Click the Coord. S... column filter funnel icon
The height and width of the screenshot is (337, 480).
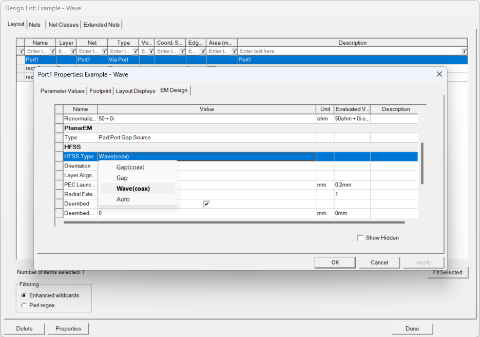tap(182, 51)
